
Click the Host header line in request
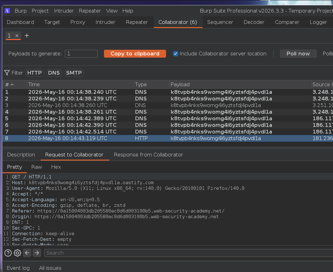point(83,183)
